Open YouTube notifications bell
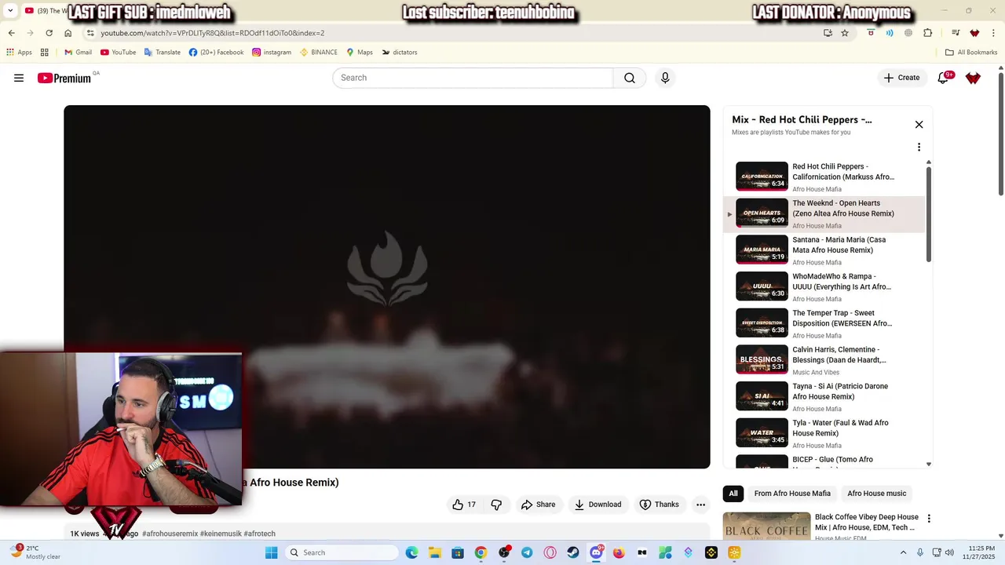1005x565 pixels. (943, 78)
